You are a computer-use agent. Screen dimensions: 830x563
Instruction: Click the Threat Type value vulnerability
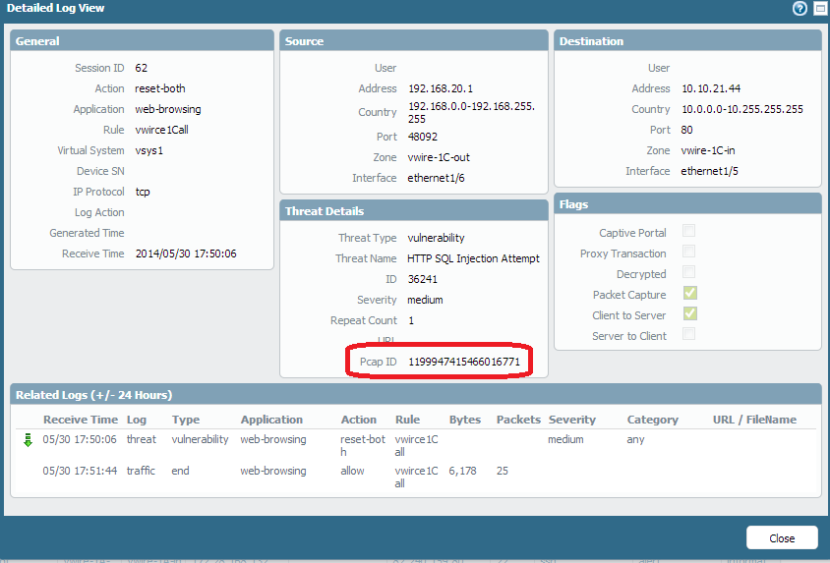[436, 238]
